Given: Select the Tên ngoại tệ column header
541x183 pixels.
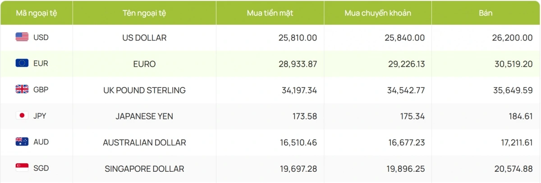Looking at the screenshot, I should [x=144, y=13].
